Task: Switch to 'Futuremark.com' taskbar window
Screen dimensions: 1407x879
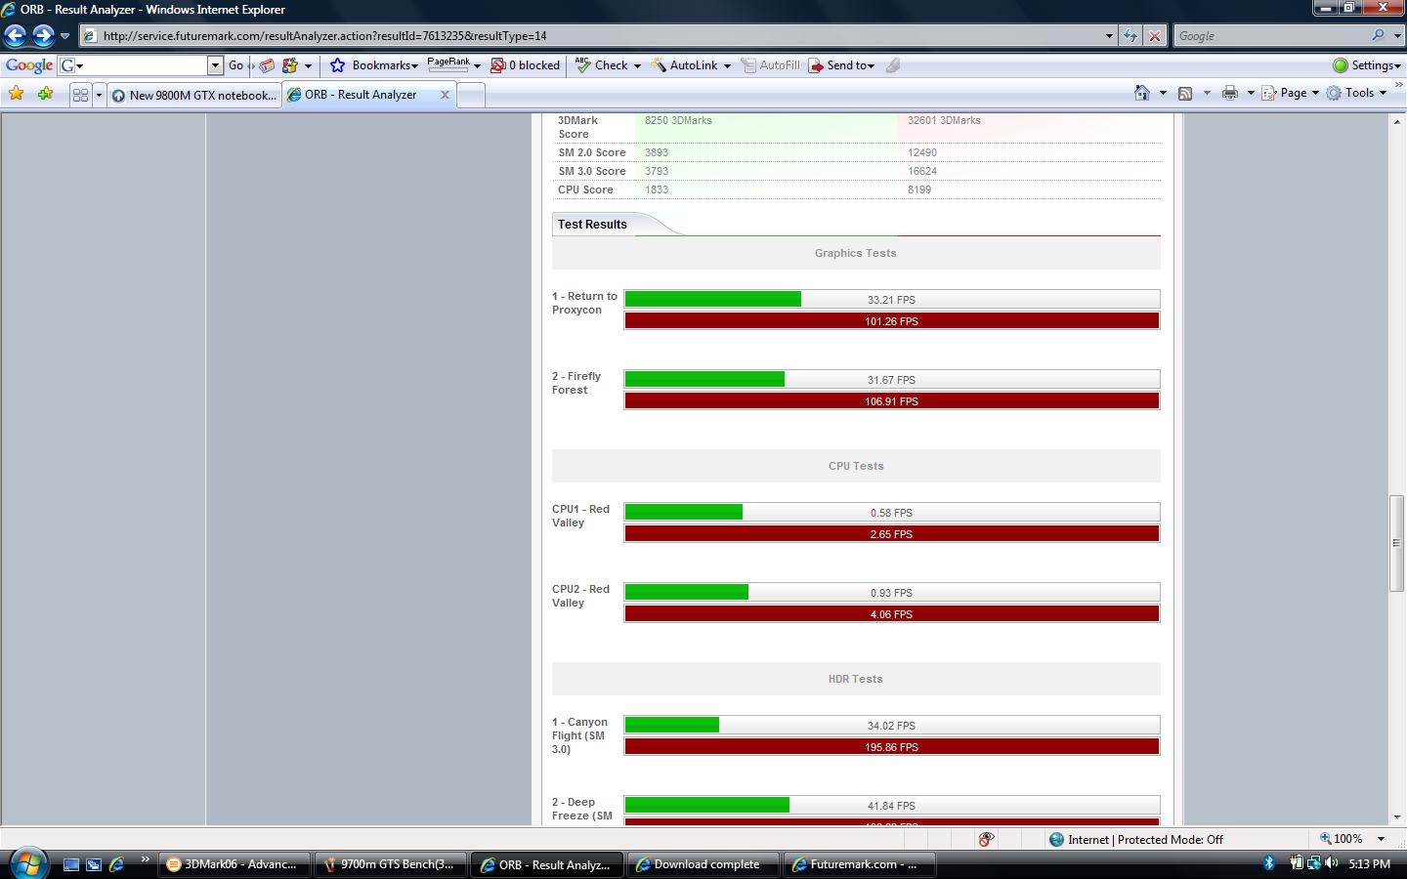Action: (860, 864)
